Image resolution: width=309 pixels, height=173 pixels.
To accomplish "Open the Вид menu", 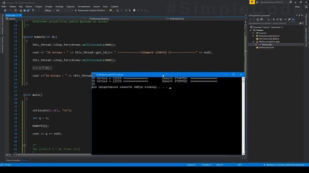I will (x=21, y=6).
